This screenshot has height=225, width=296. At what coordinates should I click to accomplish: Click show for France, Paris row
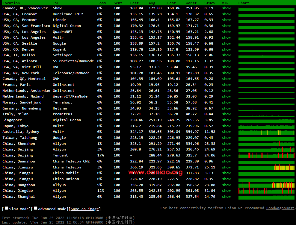[x=226, y=85]
